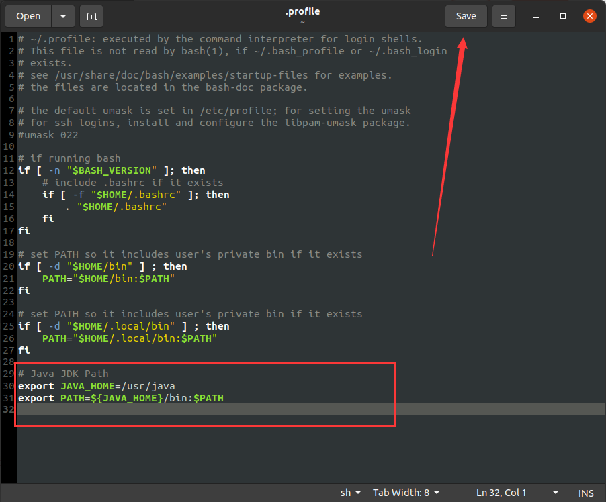Click the 'if [ -d "$HOME/.local/bin" ]' line
The image size is (606, 502).
[124, 326]
